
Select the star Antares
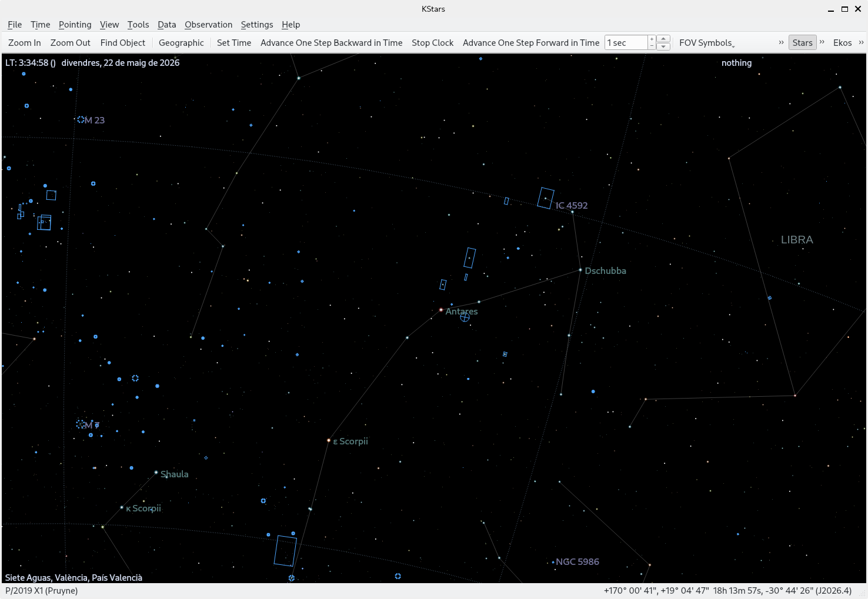pos(441,310)
